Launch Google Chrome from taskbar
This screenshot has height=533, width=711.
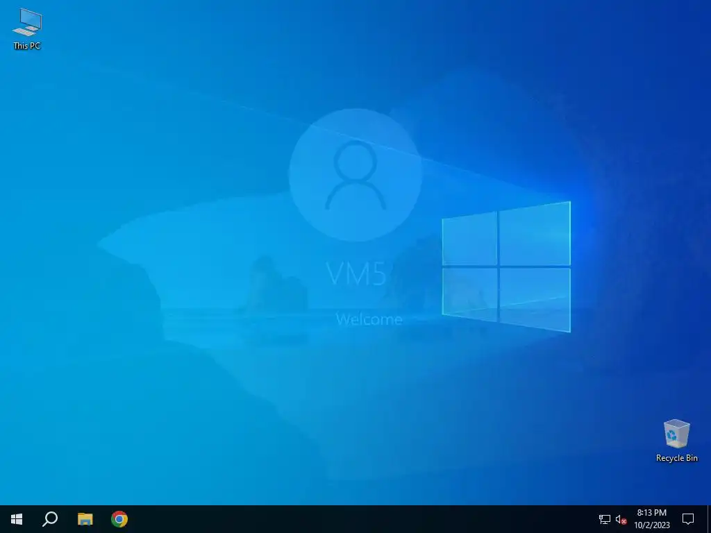pos(119,519)
